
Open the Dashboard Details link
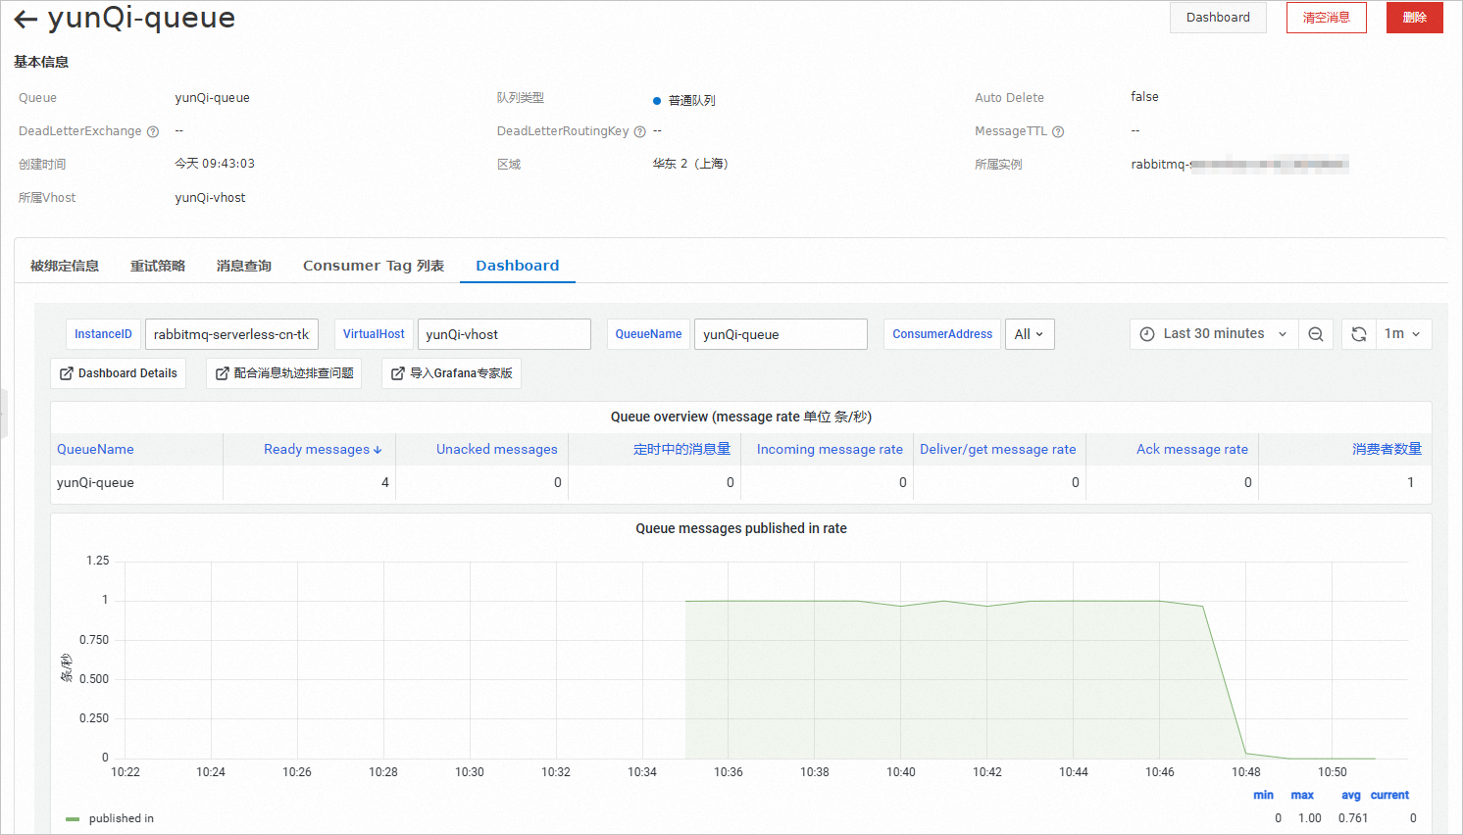coord(119,373)
